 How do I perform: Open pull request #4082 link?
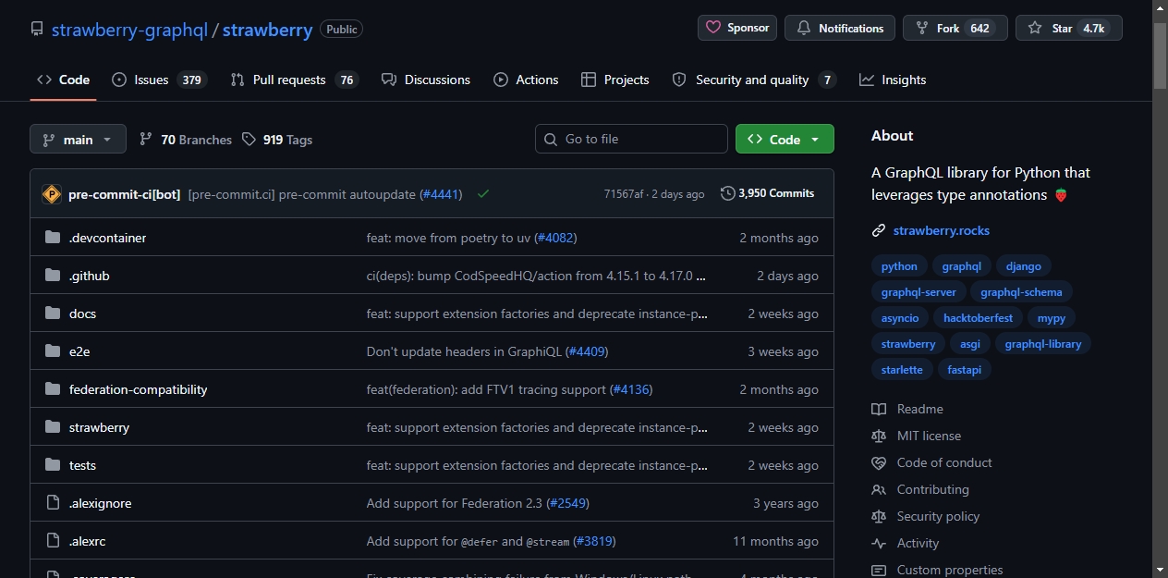tap(555, 238)
